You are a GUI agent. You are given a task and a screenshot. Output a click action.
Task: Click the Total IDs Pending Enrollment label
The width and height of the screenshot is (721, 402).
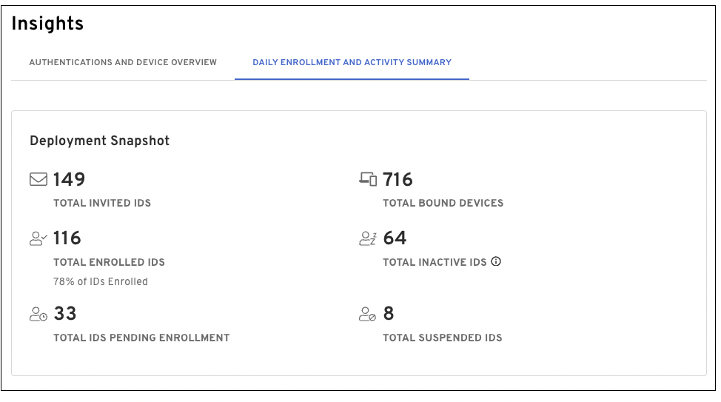tap(141, 338)
